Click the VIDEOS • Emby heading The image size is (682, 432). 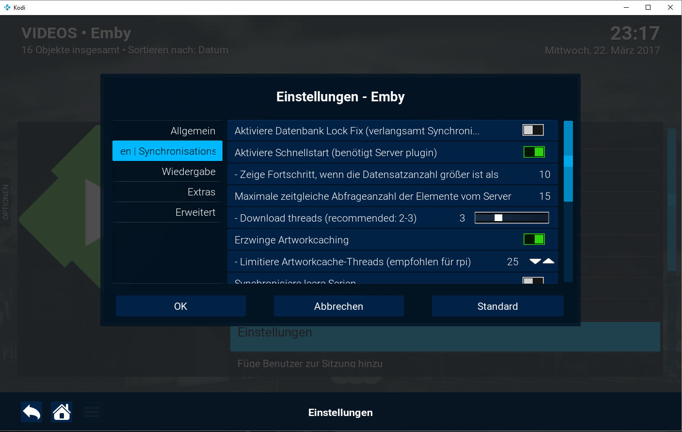[76, 33]
